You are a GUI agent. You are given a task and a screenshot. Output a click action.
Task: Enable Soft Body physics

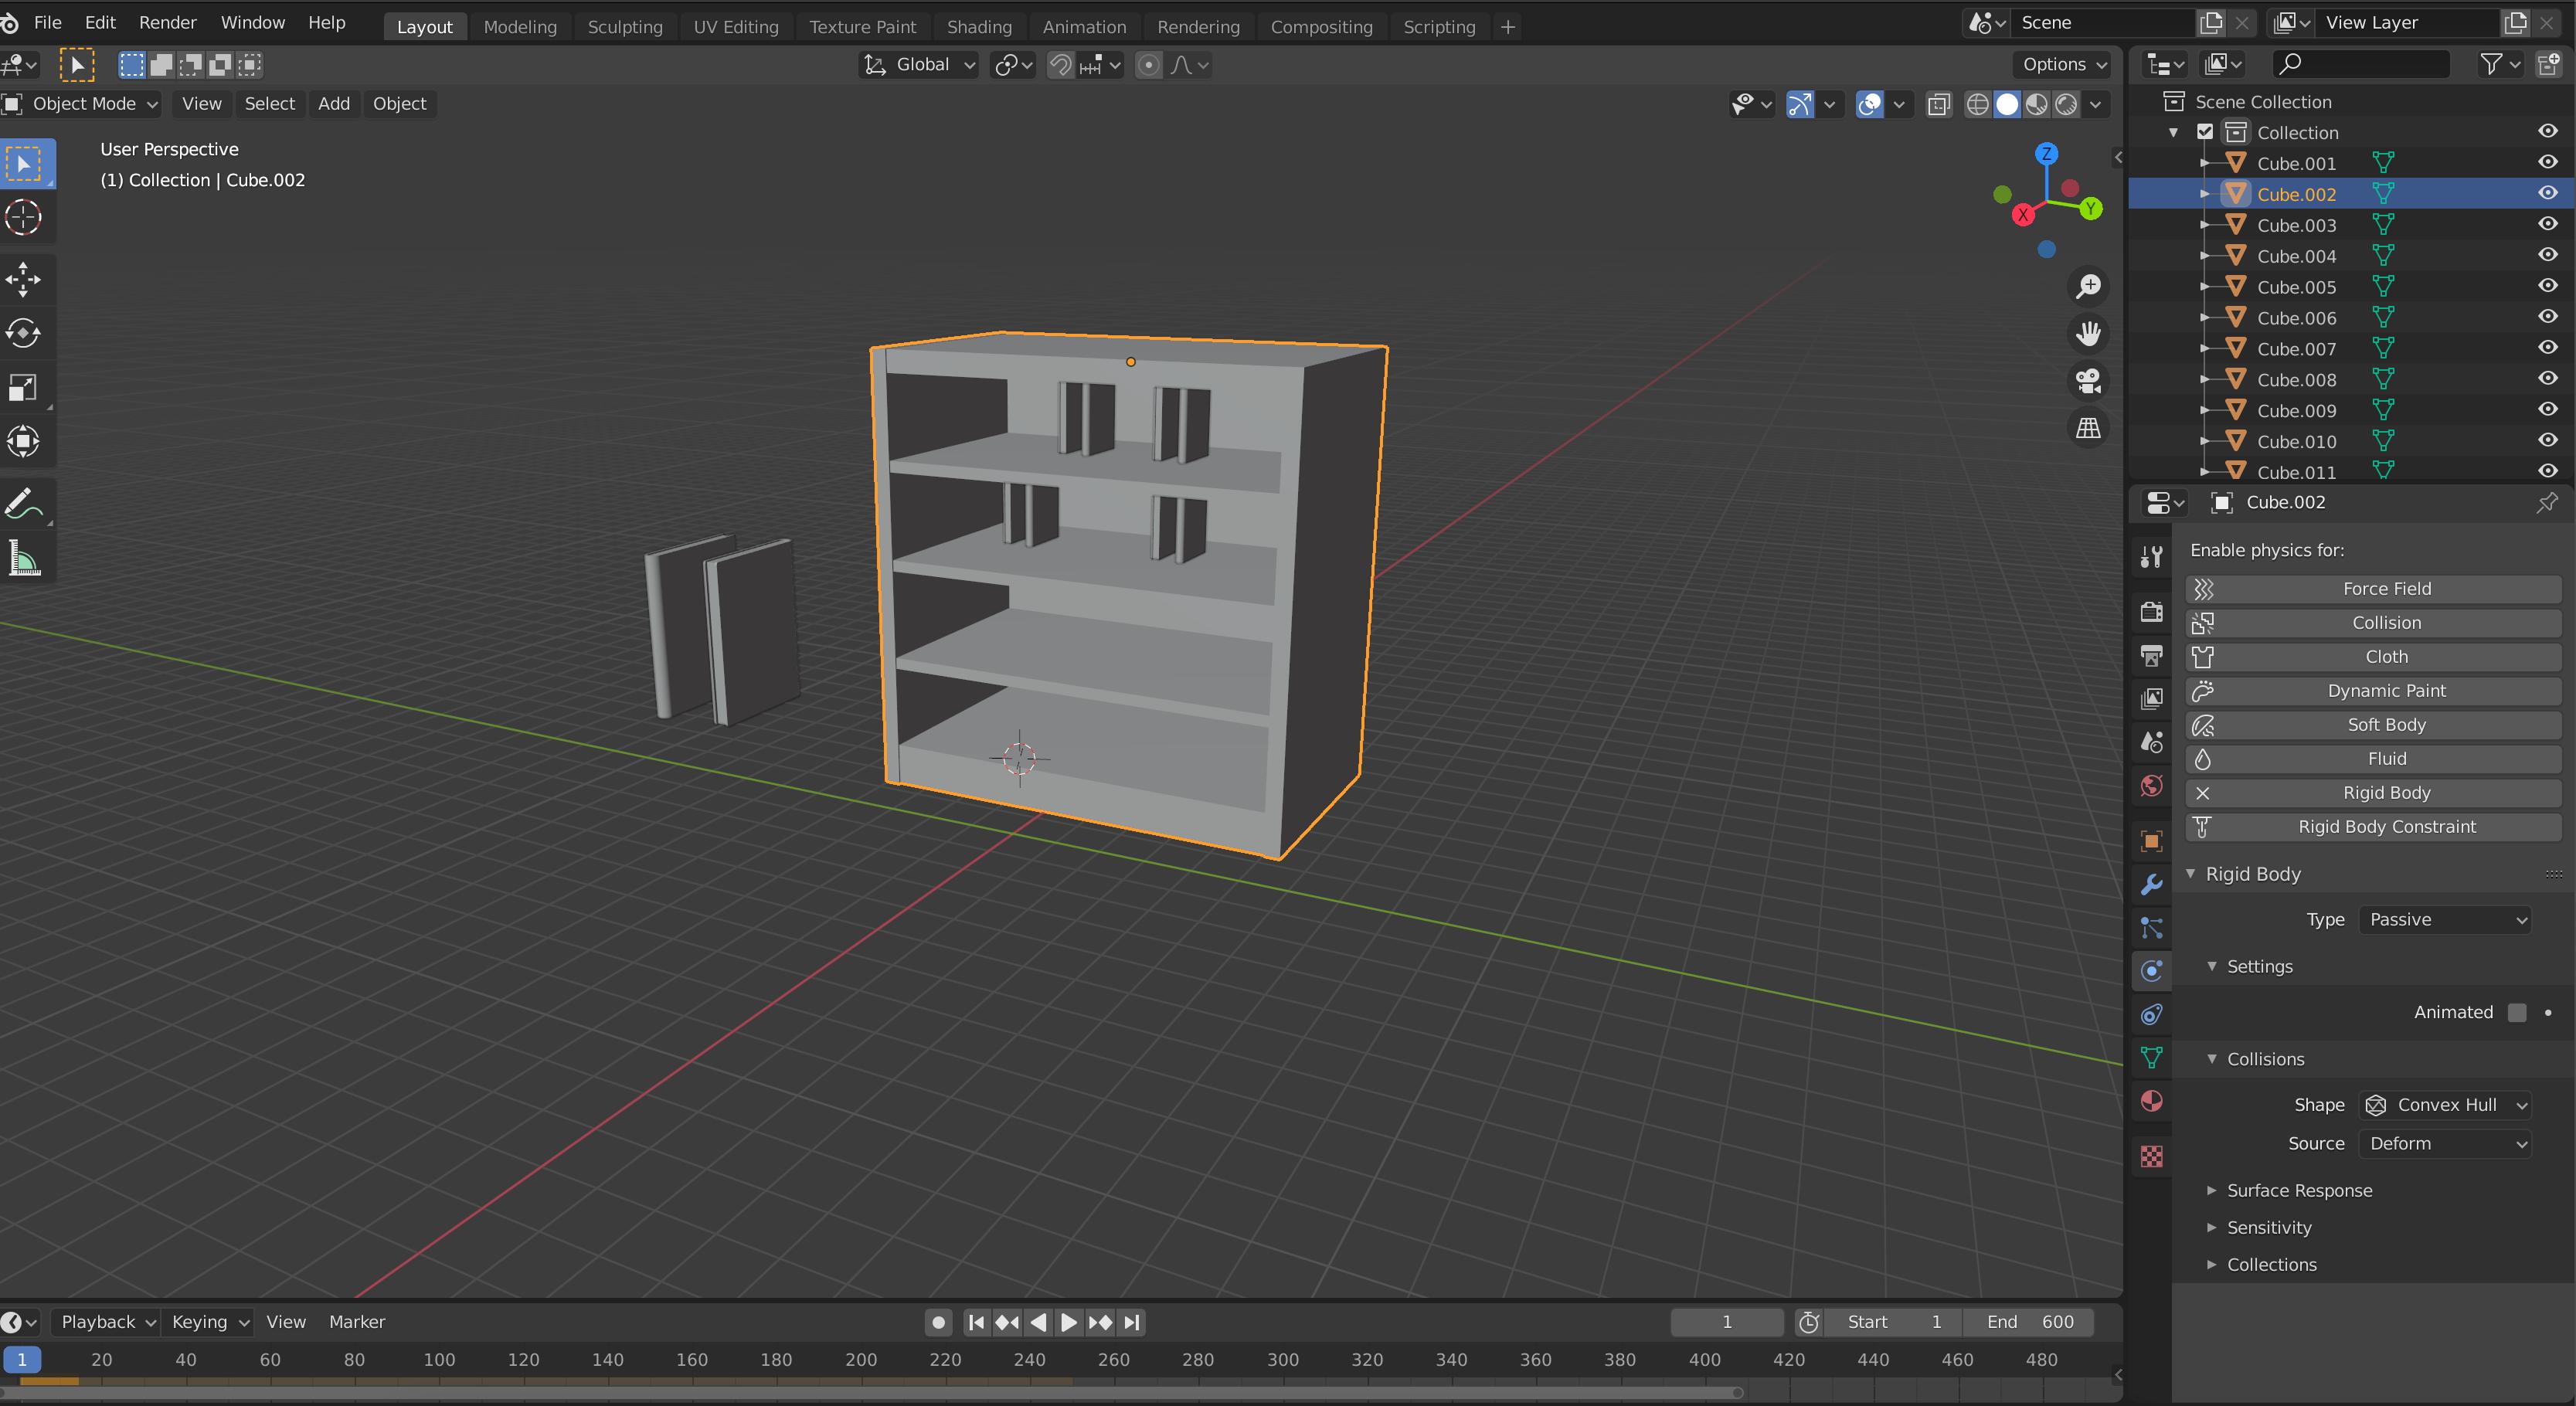click(2373, 725)
